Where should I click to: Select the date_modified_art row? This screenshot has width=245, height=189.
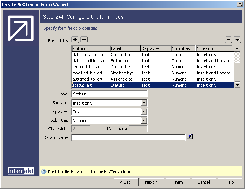click(153, 61)
